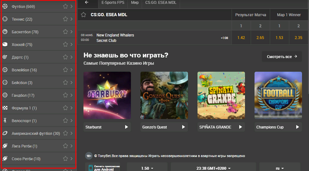This screenshot has width=309, height=171.
Task: Click the Лига Регби rugby ball icon
Action: tap(5, 146)
